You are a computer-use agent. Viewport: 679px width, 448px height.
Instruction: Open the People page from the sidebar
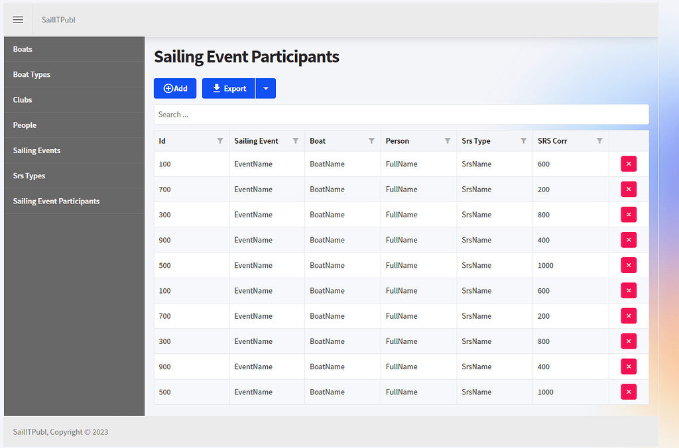pos(25,125)
